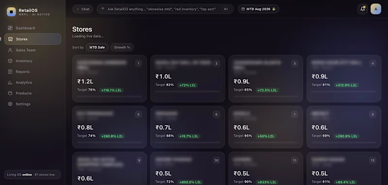Image resolution: width=388 pixels, height=185 pixels.
Task: Sort stores by MTD Sale
Action: pos(97,47)
